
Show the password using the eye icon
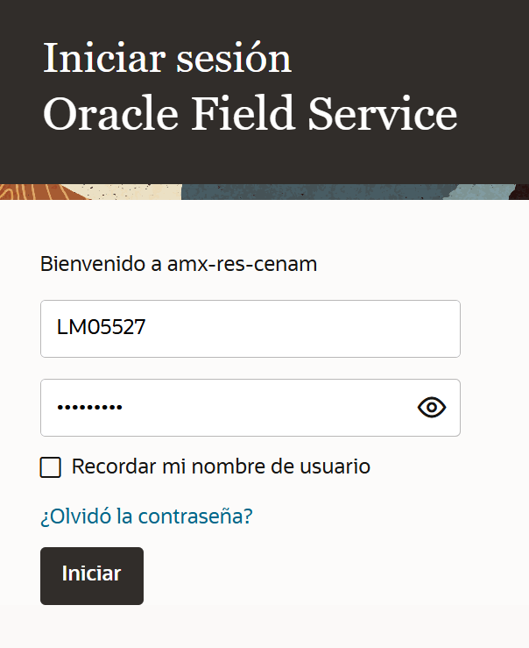click(x=432, y=407)
